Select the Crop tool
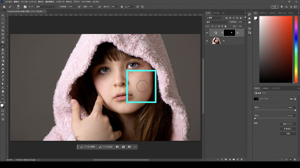Viewport: 300px width, 168px height. [x=3, y=31]
